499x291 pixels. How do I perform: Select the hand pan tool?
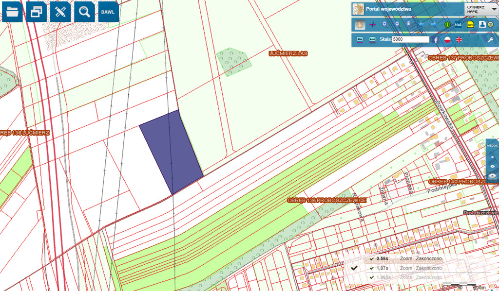360,24
